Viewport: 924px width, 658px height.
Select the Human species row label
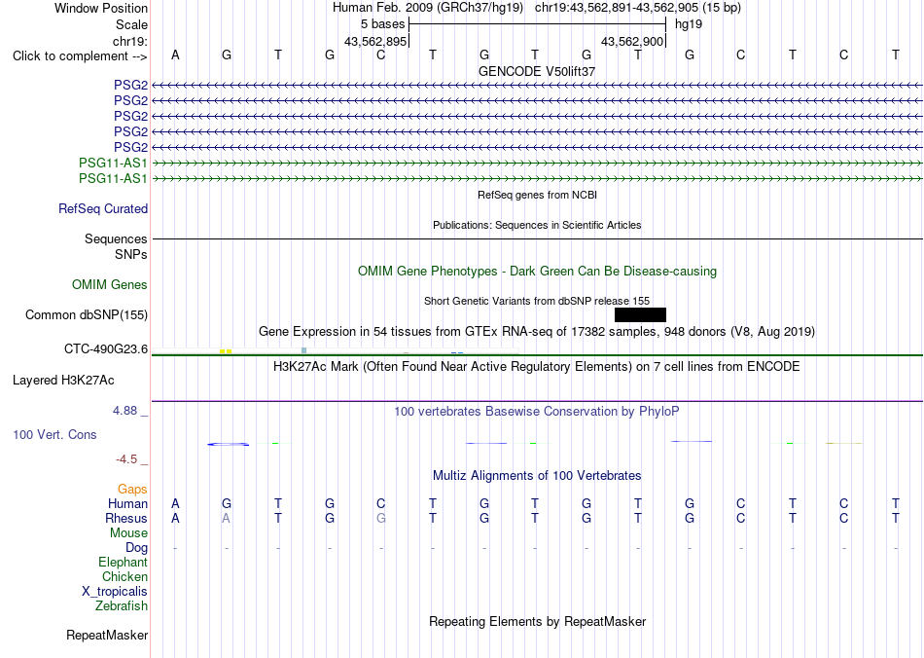127,503
